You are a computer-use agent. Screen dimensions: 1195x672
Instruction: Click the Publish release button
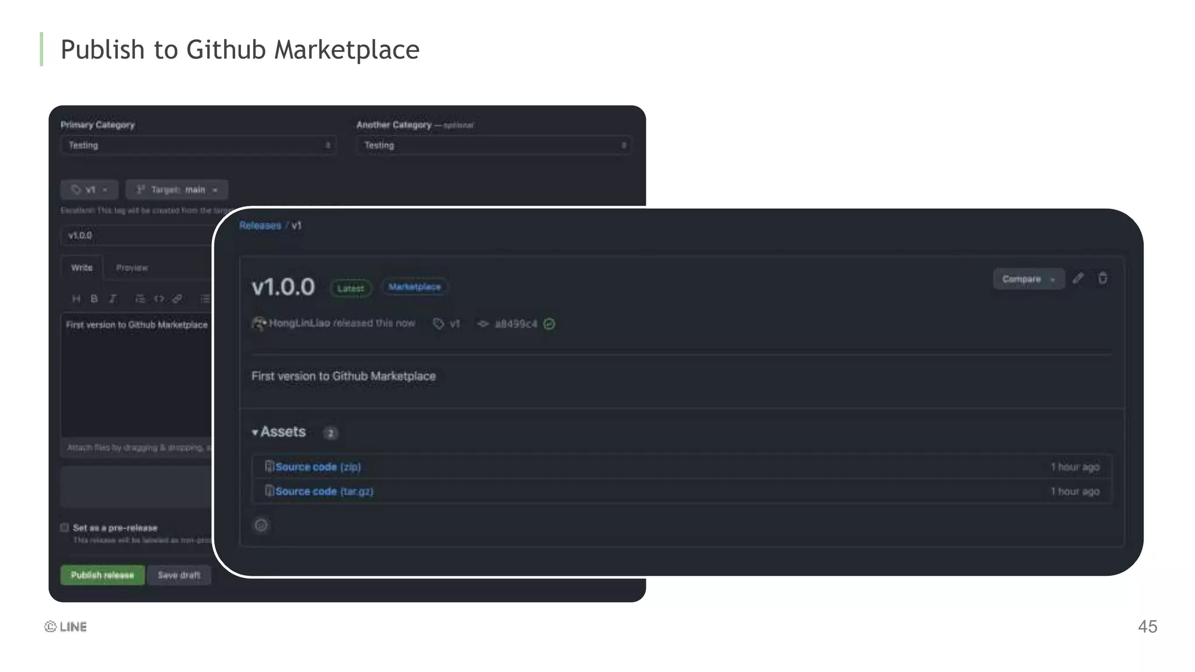tap(102, 575)
